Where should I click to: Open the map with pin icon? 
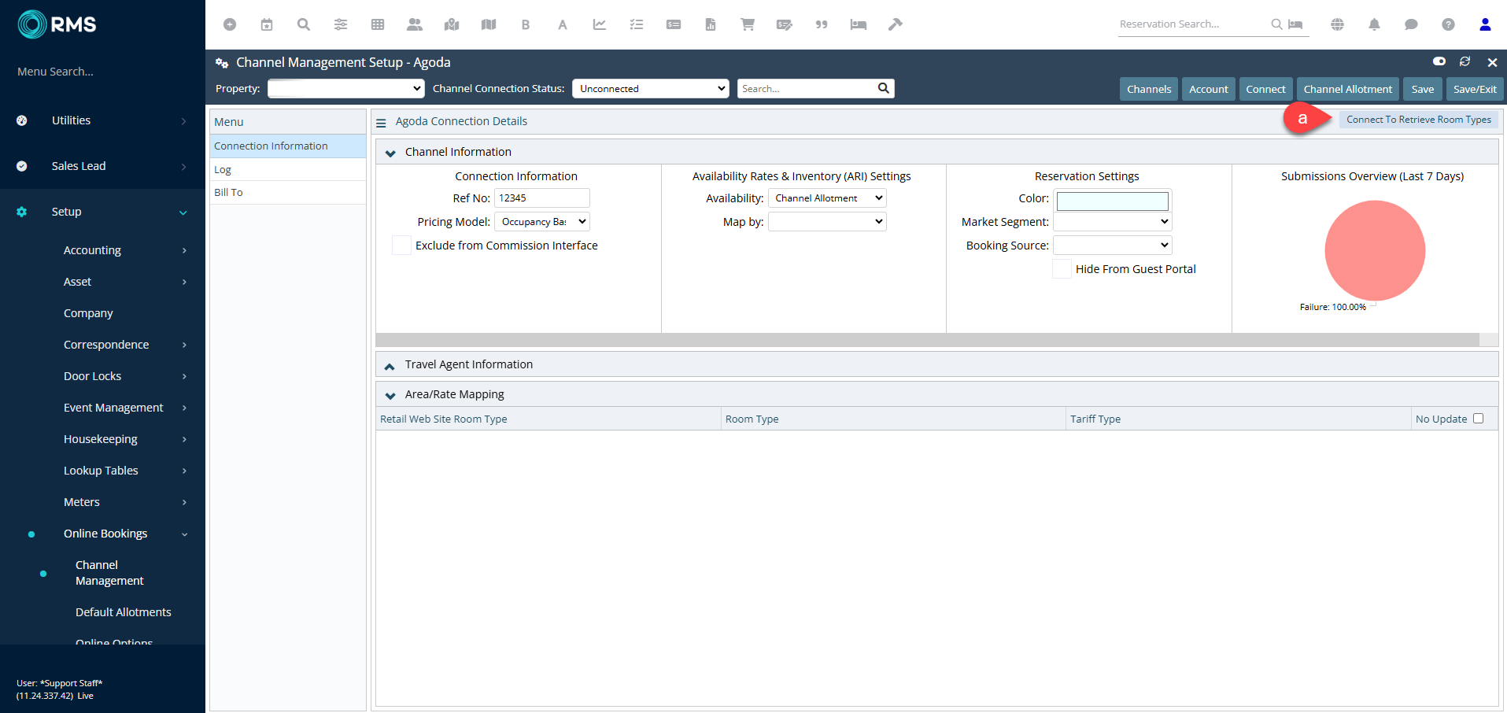[x=452, y=24]
